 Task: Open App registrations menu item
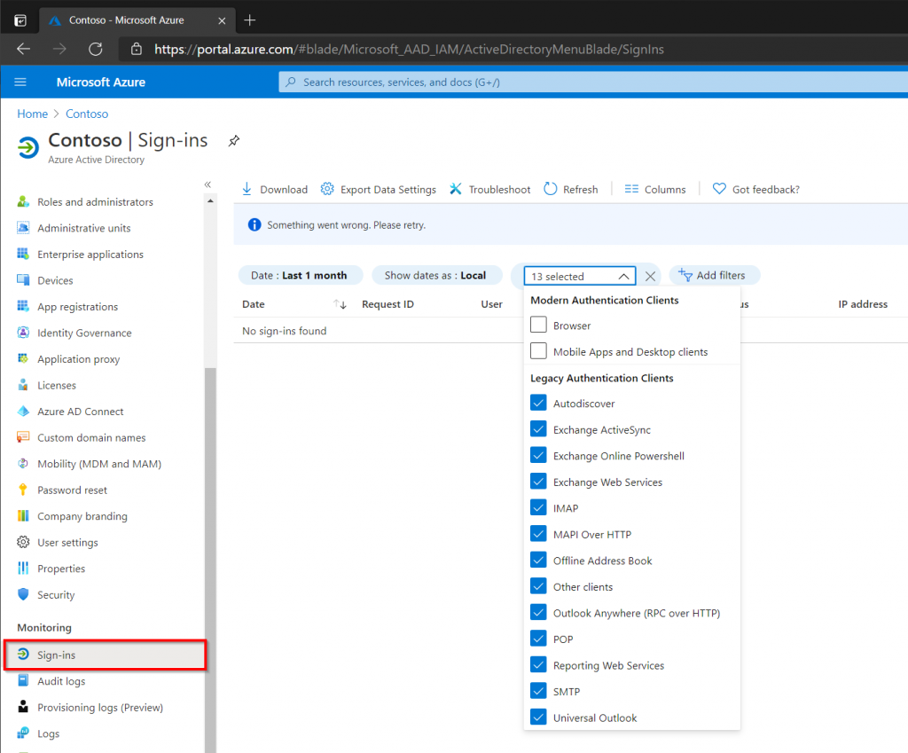78,307
